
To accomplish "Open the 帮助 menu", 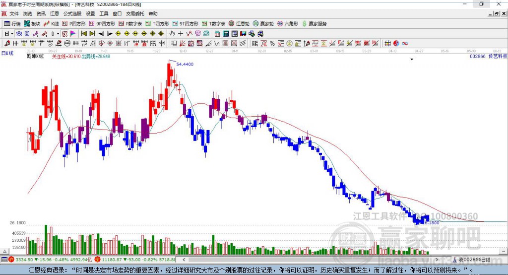I will pos(153,13).
